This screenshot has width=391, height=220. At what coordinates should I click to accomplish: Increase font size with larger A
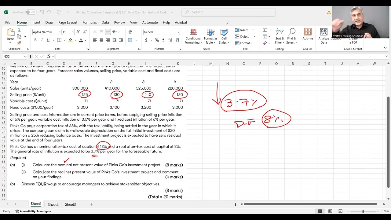79,32
